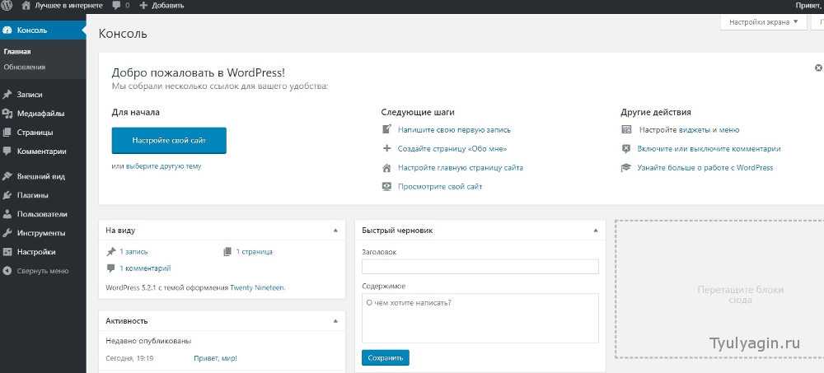Open «Записи» pushpin menu in sidebar

tap(29, 95)
